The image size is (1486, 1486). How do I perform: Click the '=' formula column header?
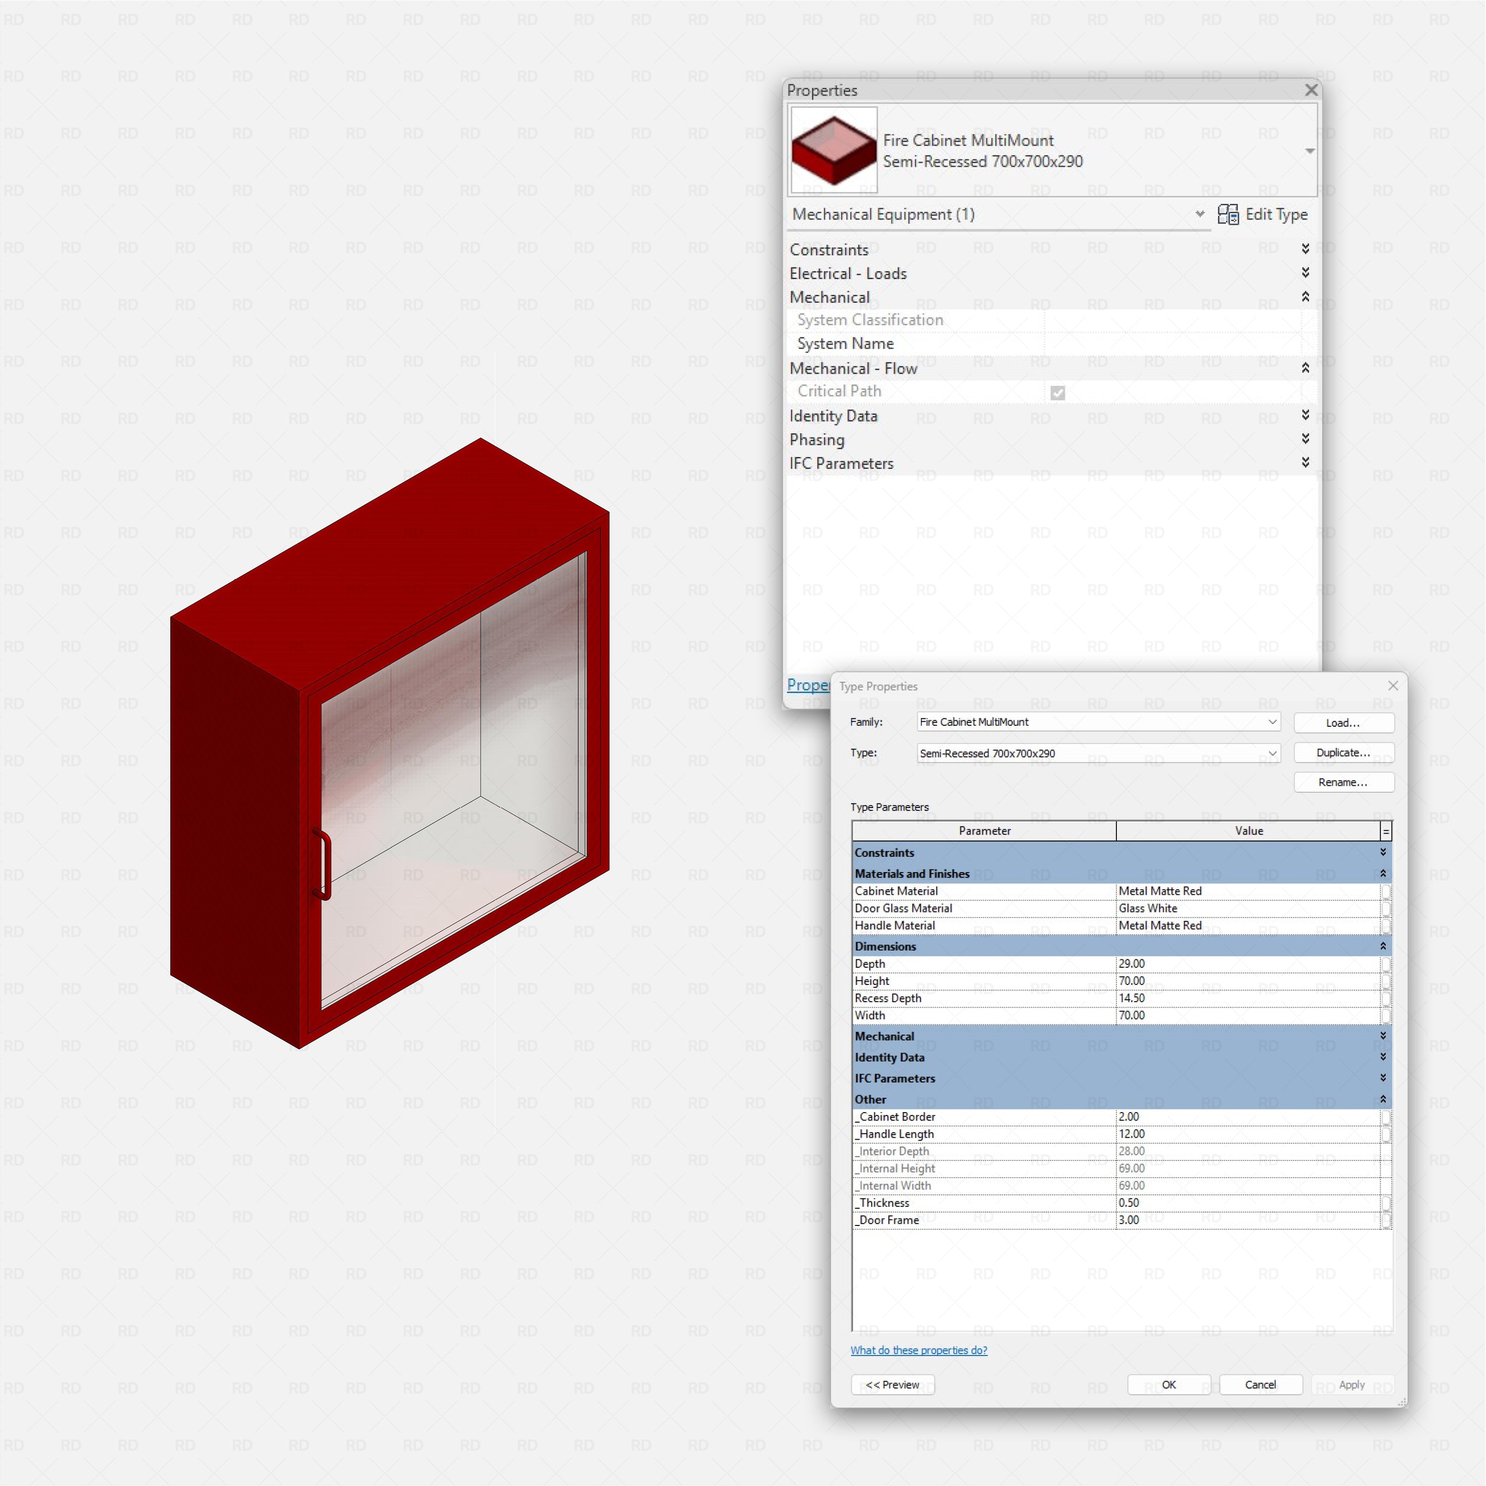[1386, 831]
